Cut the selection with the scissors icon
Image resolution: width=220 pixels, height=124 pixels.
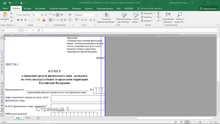pyautogui.click(x=11, y=13)
